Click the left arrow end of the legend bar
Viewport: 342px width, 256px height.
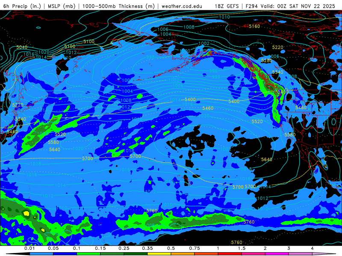[x=18, y=254]
